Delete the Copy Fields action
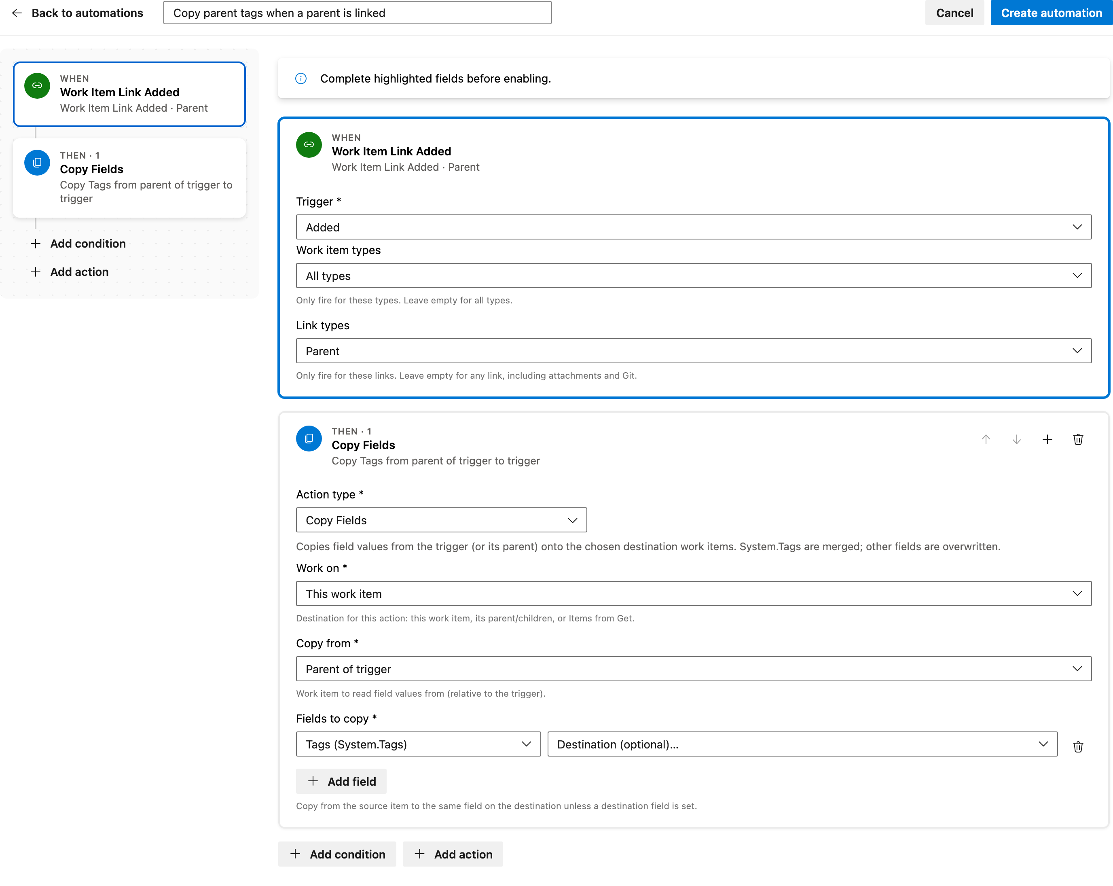This screenshot has width=1113, height=886. (1078, 439)
